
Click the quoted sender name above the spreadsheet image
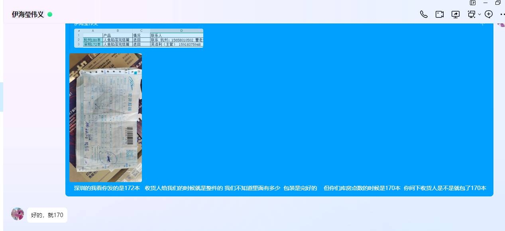(x=86, y=24)
